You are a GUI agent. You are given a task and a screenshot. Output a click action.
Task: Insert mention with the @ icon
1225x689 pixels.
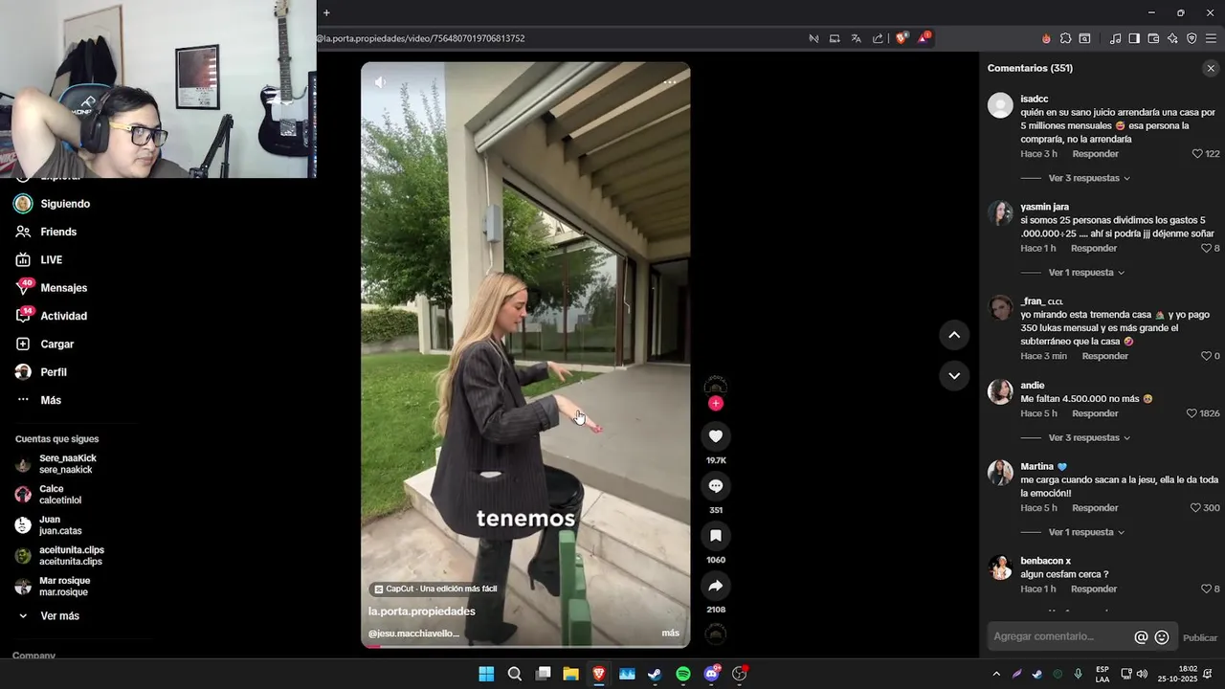1141,637
